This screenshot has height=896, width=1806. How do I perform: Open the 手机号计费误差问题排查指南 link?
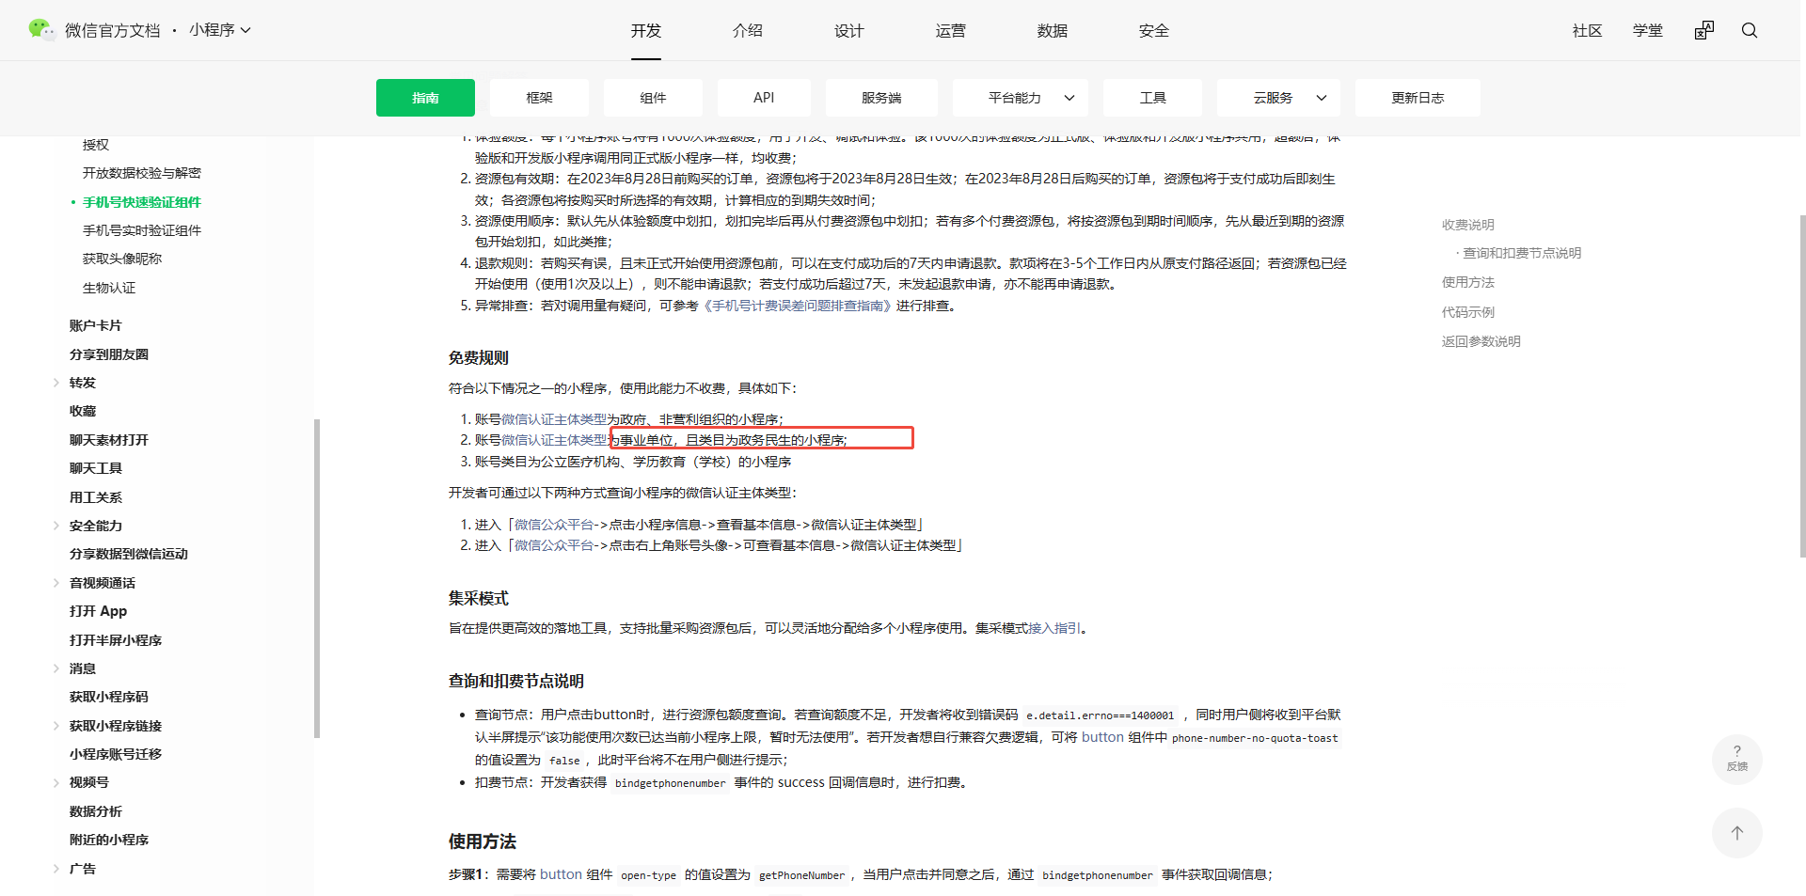798,306
